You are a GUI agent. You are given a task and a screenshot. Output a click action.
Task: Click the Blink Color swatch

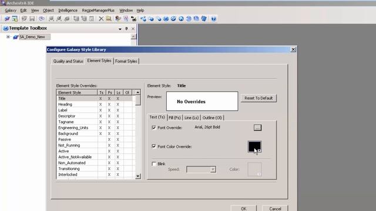pyautogui.click(x=254, y=169)
